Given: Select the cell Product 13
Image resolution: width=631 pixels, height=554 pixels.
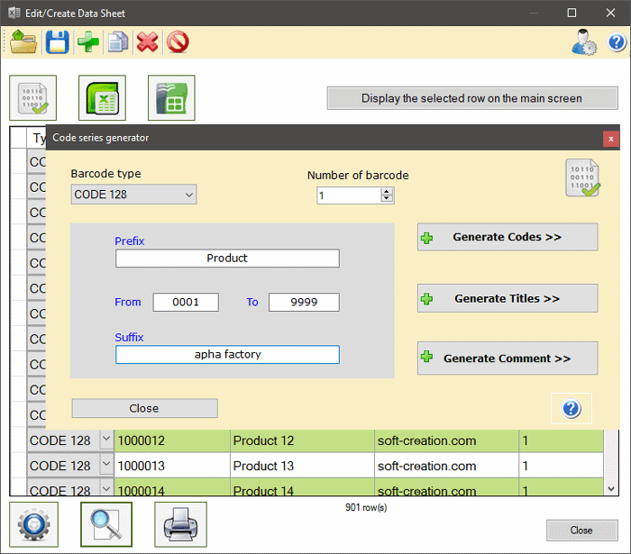Looking at the screenshot, I should (302, 466).
